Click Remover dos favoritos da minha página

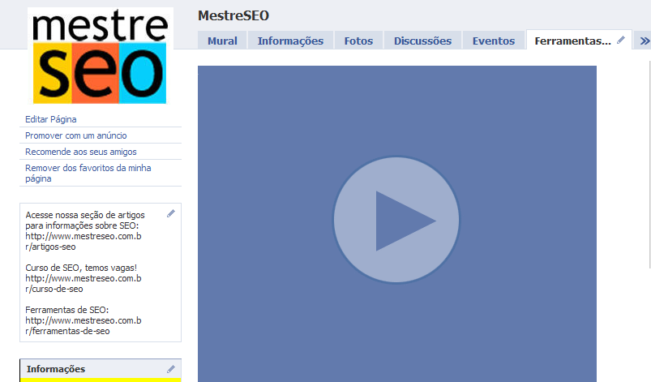[88, 173]
